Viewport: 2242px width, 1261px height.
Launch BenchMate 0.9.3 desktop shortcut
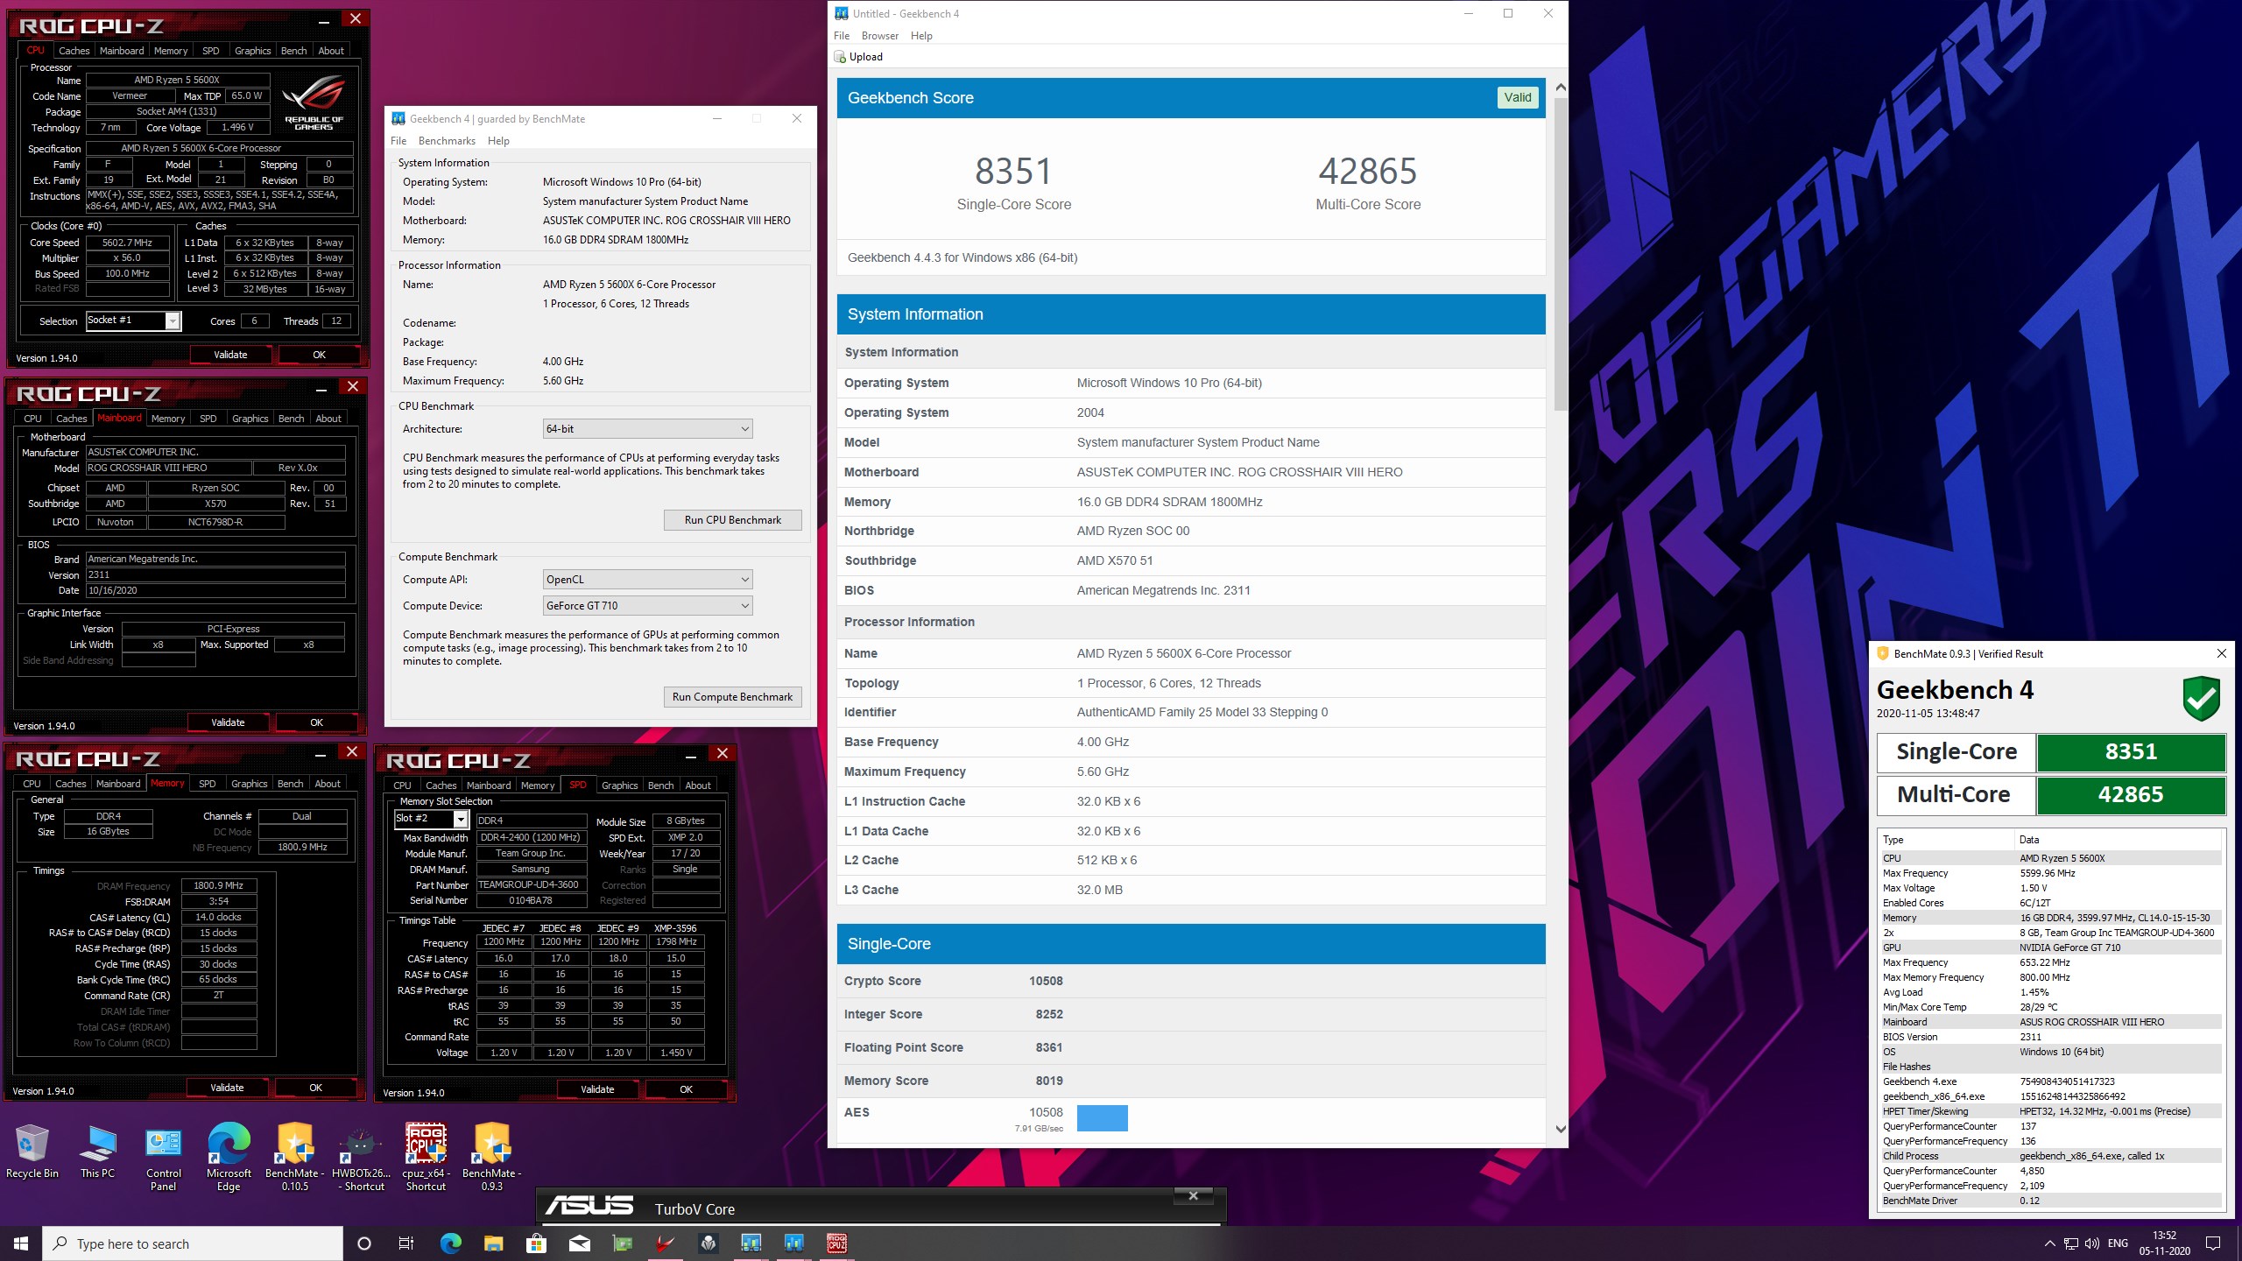(492, 1158)
